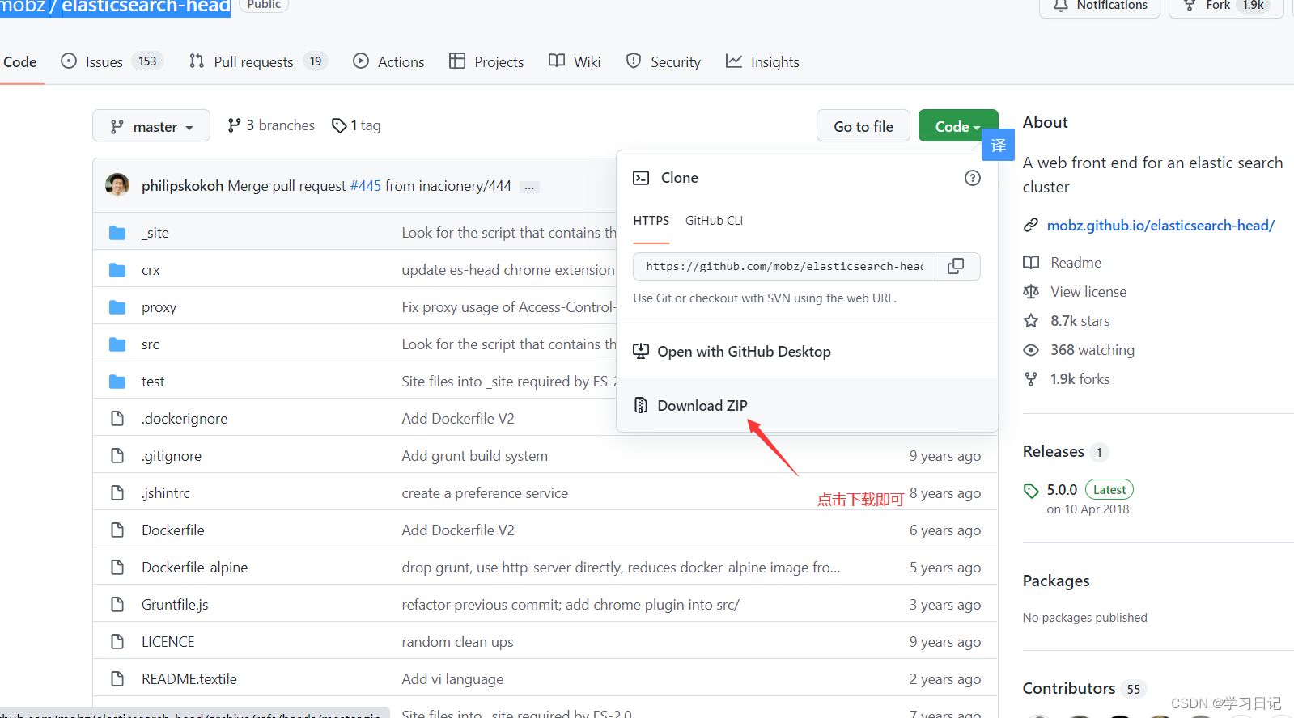
Task: Toggle the green Code dropdown button
Action: [957, 125]
